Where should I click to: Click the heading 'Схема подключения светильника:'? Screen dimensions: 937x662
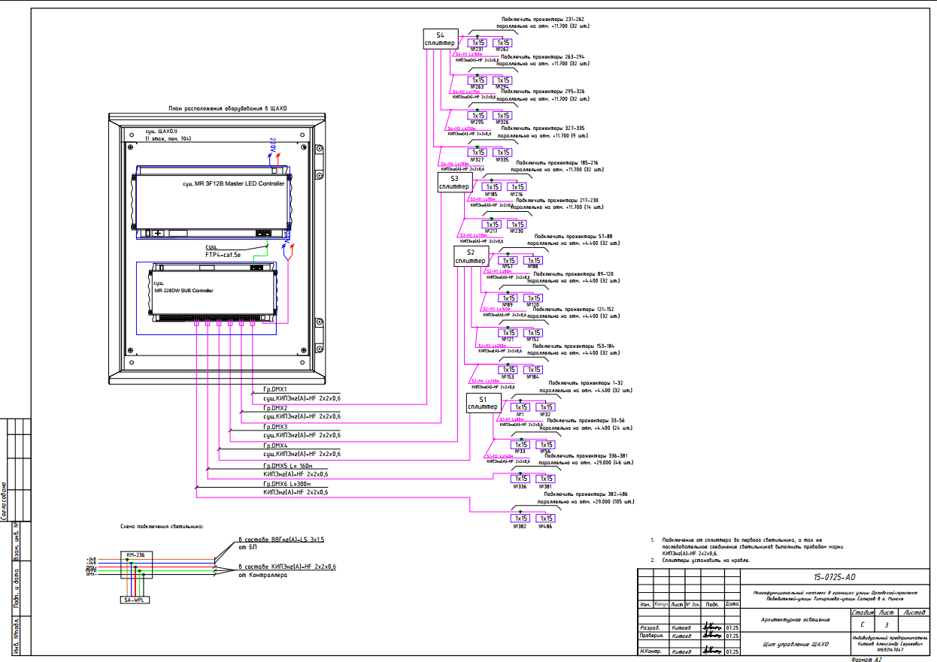[162, 527]
